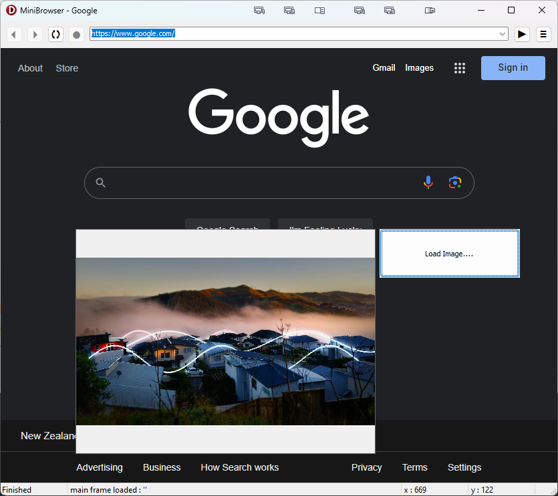The height and width of the screenshot is (496, 558).
Task: Open the About link
Action: [x=30, y=68]
